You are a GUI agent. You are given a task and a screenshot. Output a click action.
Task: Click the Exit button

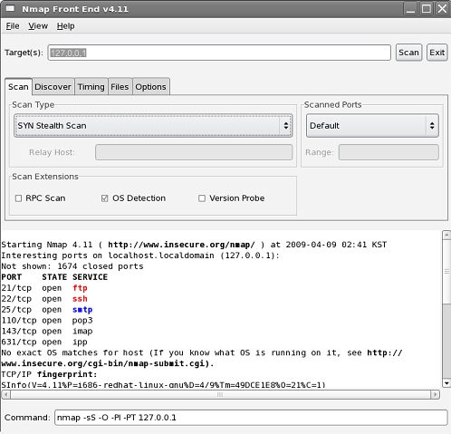(x=437, y=53)
